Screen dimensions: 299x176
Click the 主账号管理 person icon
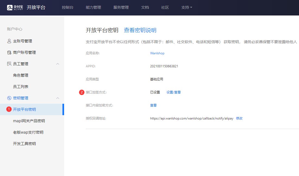coord(9,41)
